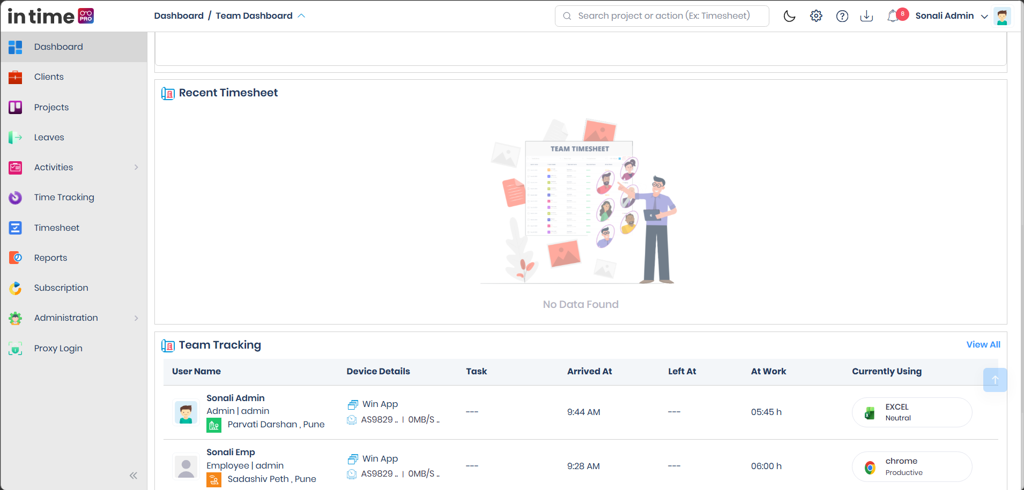Click the Team Tracking section icon
Viewport: 1024px width, 490px height.
click(x=168, y=346)
